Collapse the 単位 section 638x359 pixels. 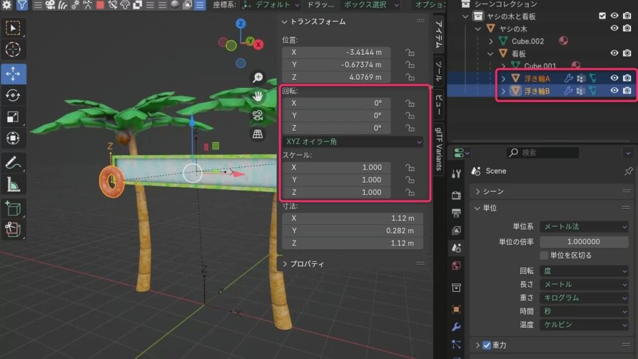[478, 208]
